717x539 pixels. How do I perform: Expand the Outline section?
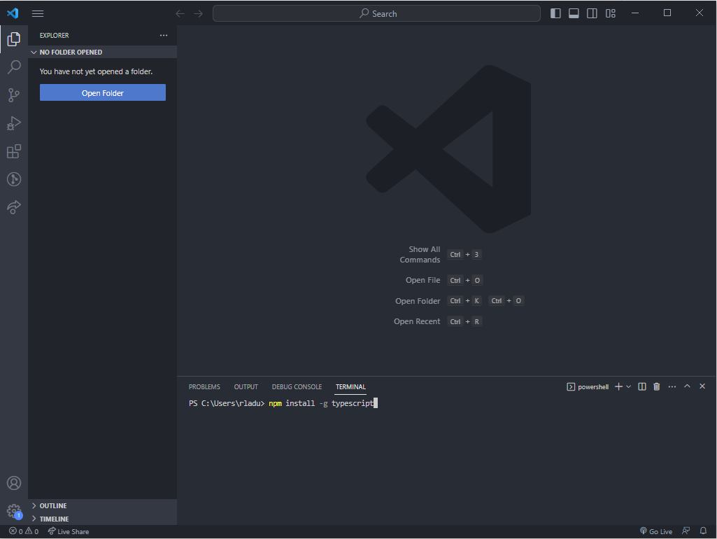tap(102, 505)
